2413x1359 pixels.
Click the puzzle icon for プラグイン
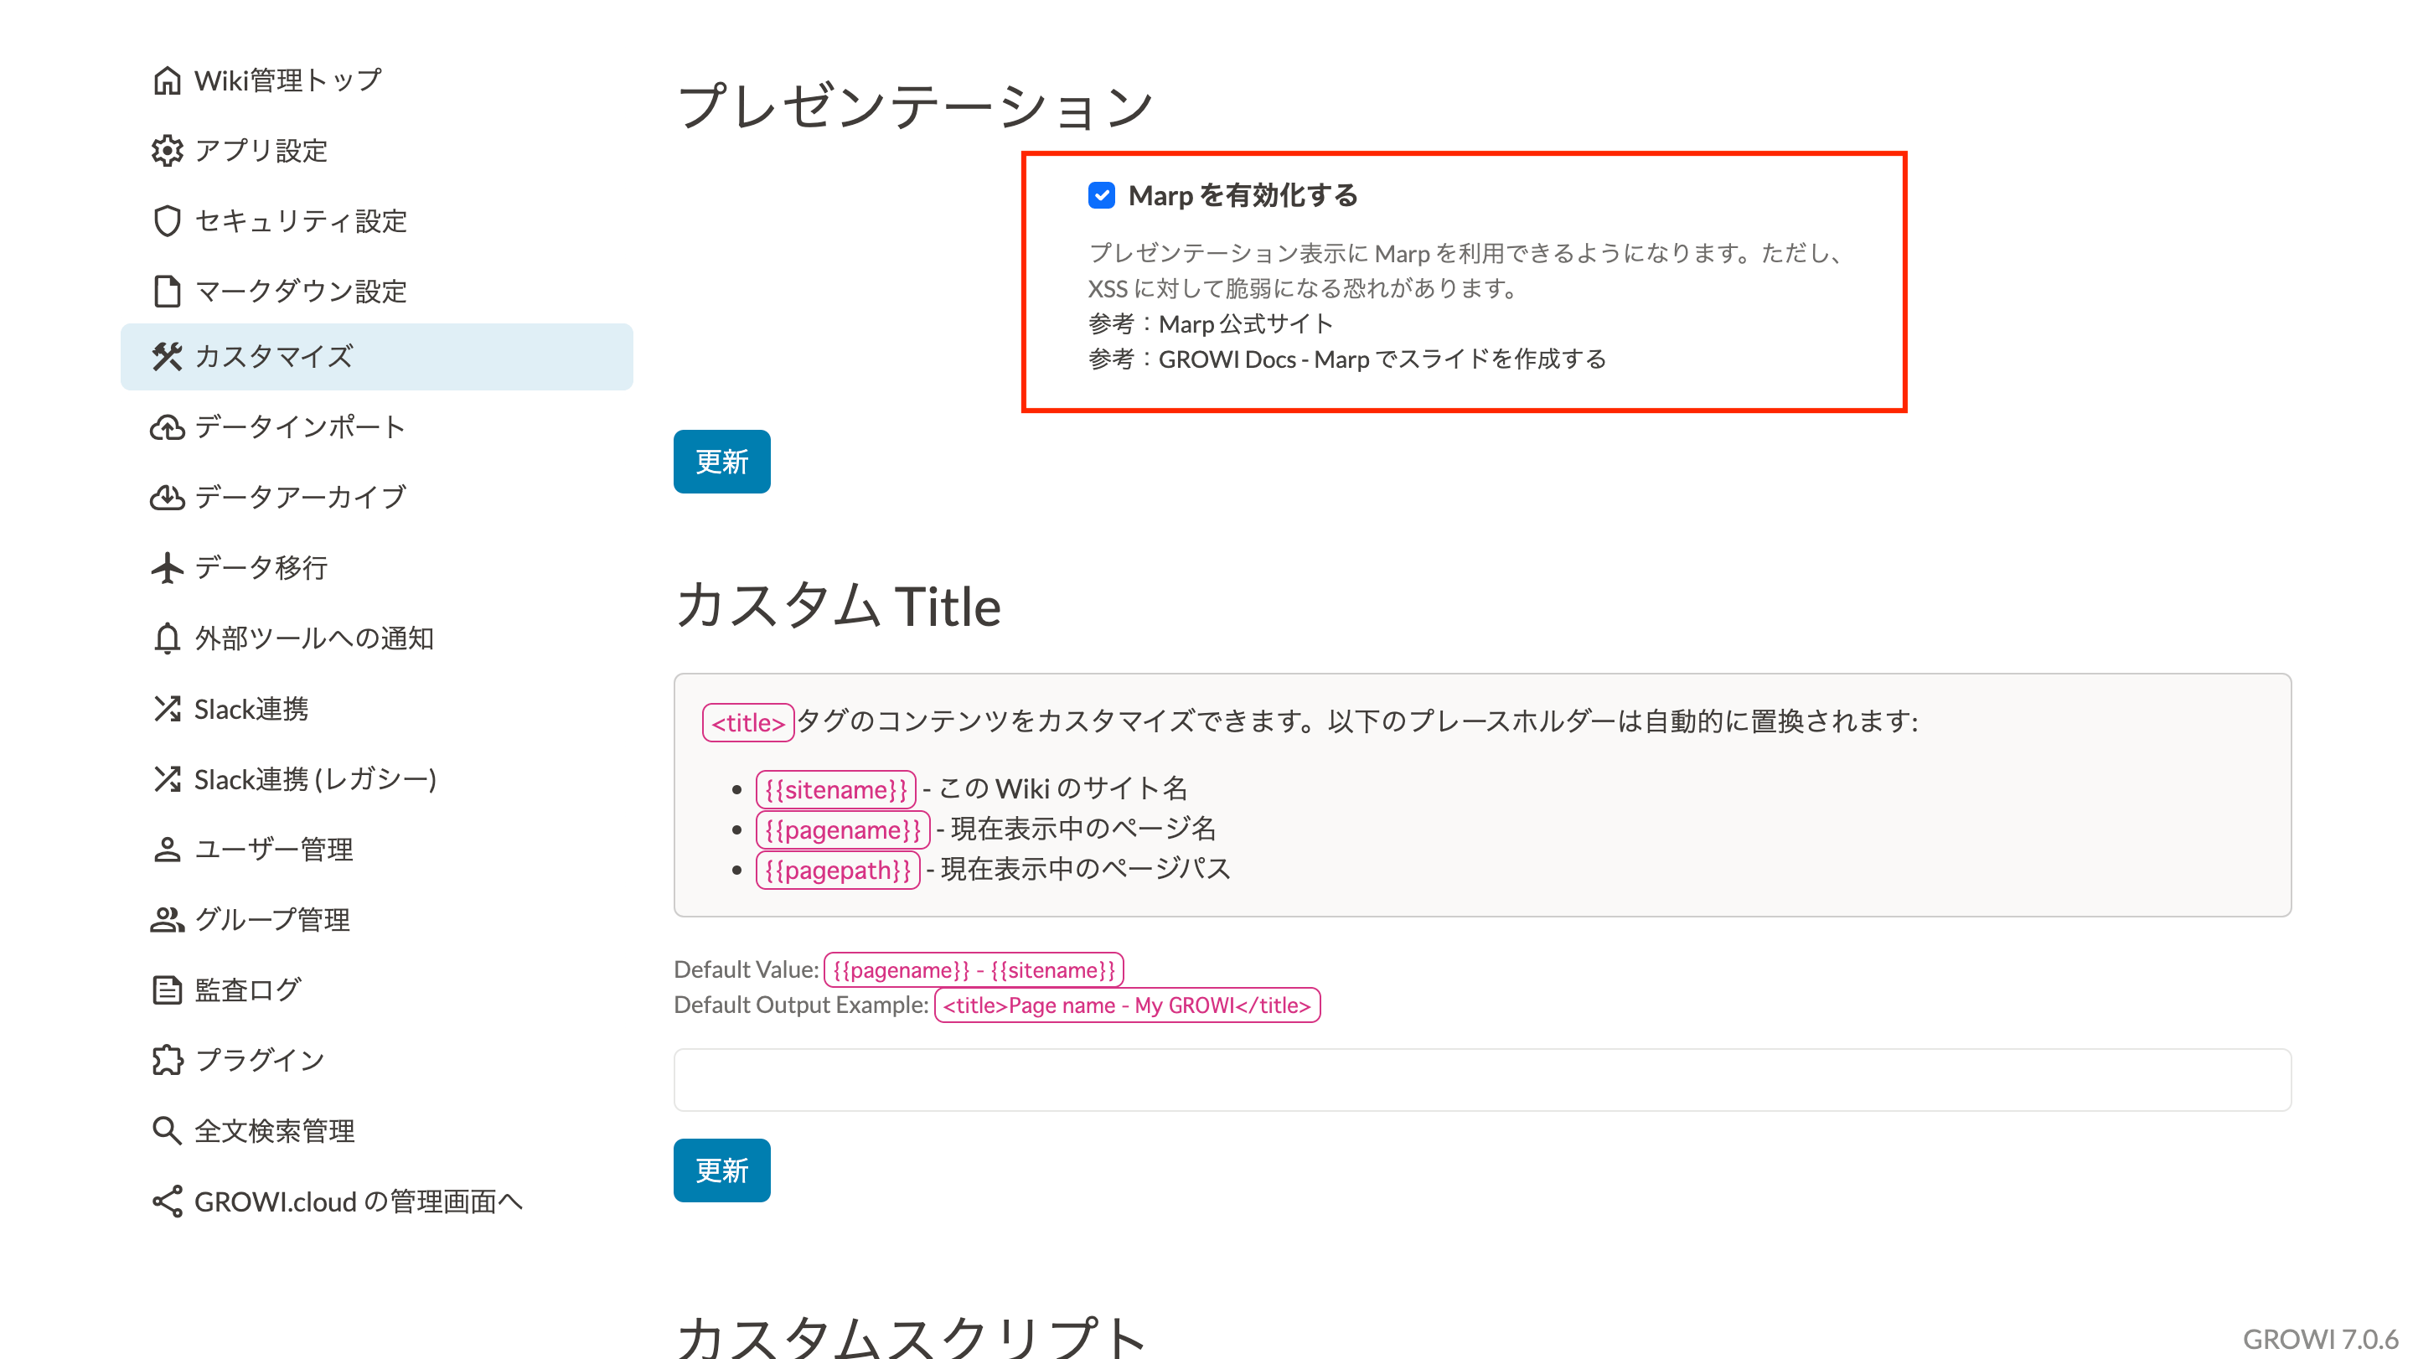pos(167,1060)
